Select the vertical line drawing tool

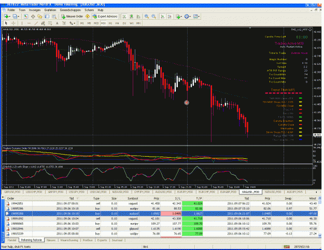click(x=22, y=23)
